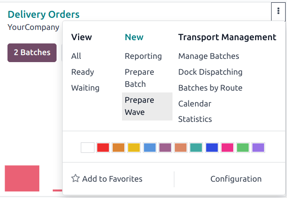This screenshot has width=287, height=198.
Task: Open the 2 Batches button
Action: pyautogui.click(x=32, y=52)
